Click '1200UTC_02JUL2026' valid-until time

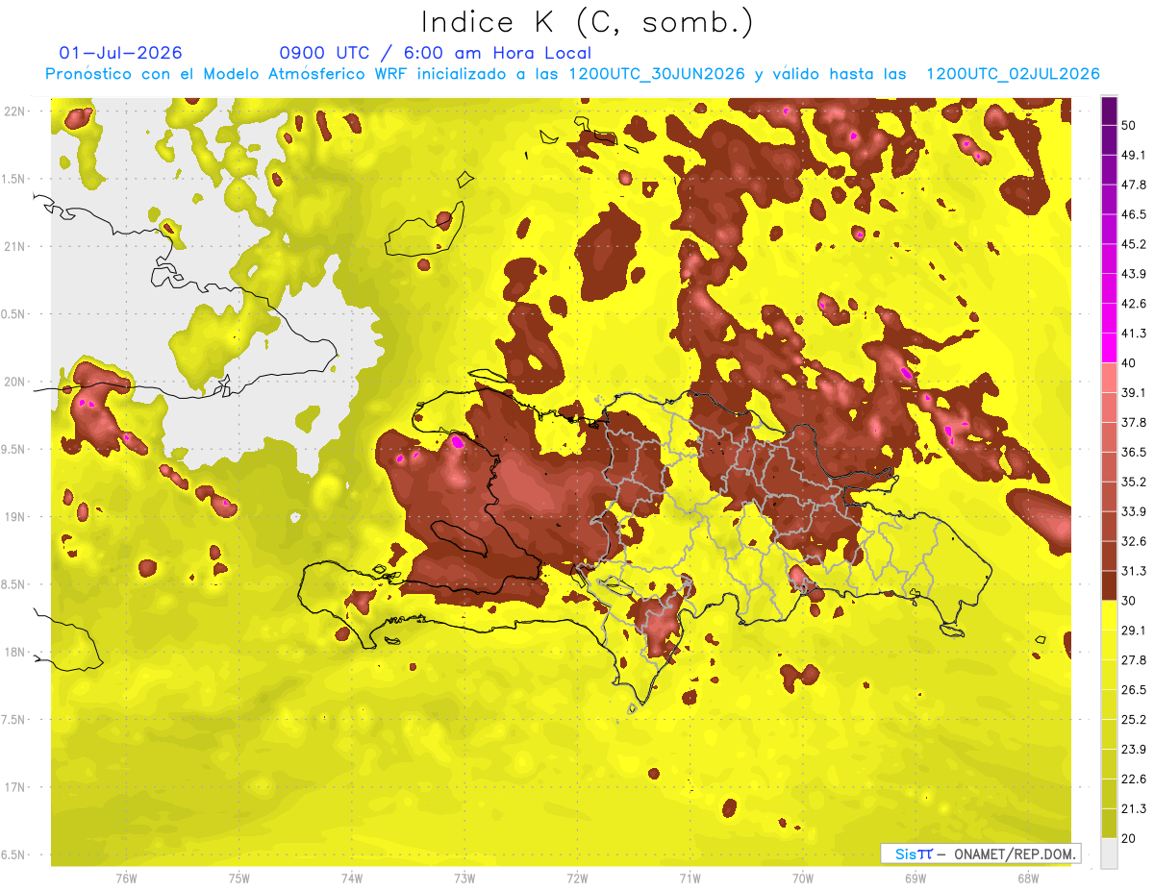pyautogui.click(x=1013, y=74)
